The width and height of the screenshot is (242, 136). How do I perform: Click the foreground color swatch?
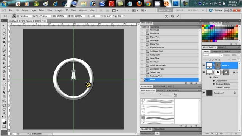tap(3, 121)
